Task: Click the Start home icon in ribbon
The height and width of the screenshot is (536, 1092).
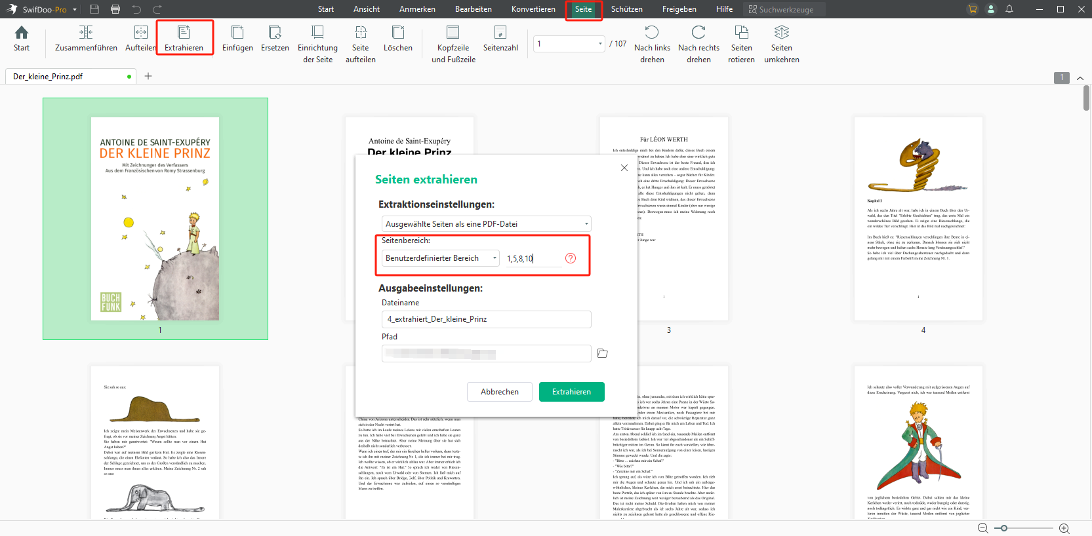Action: (x=22, y=39)
